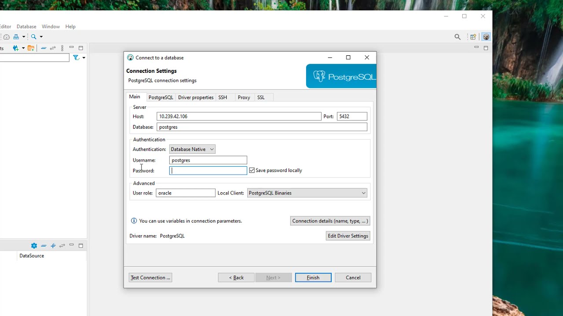Viewport: 563px width, 316px height.
Task: Click Test Connection button
Action: pyautogui.click(x=150, y=277)
